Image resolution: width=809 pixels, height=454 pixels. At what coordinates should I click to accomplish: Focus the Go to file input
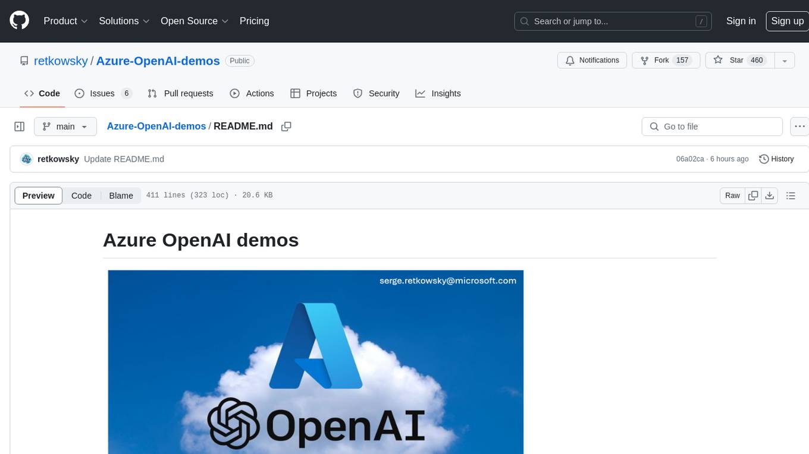point(712,127)
